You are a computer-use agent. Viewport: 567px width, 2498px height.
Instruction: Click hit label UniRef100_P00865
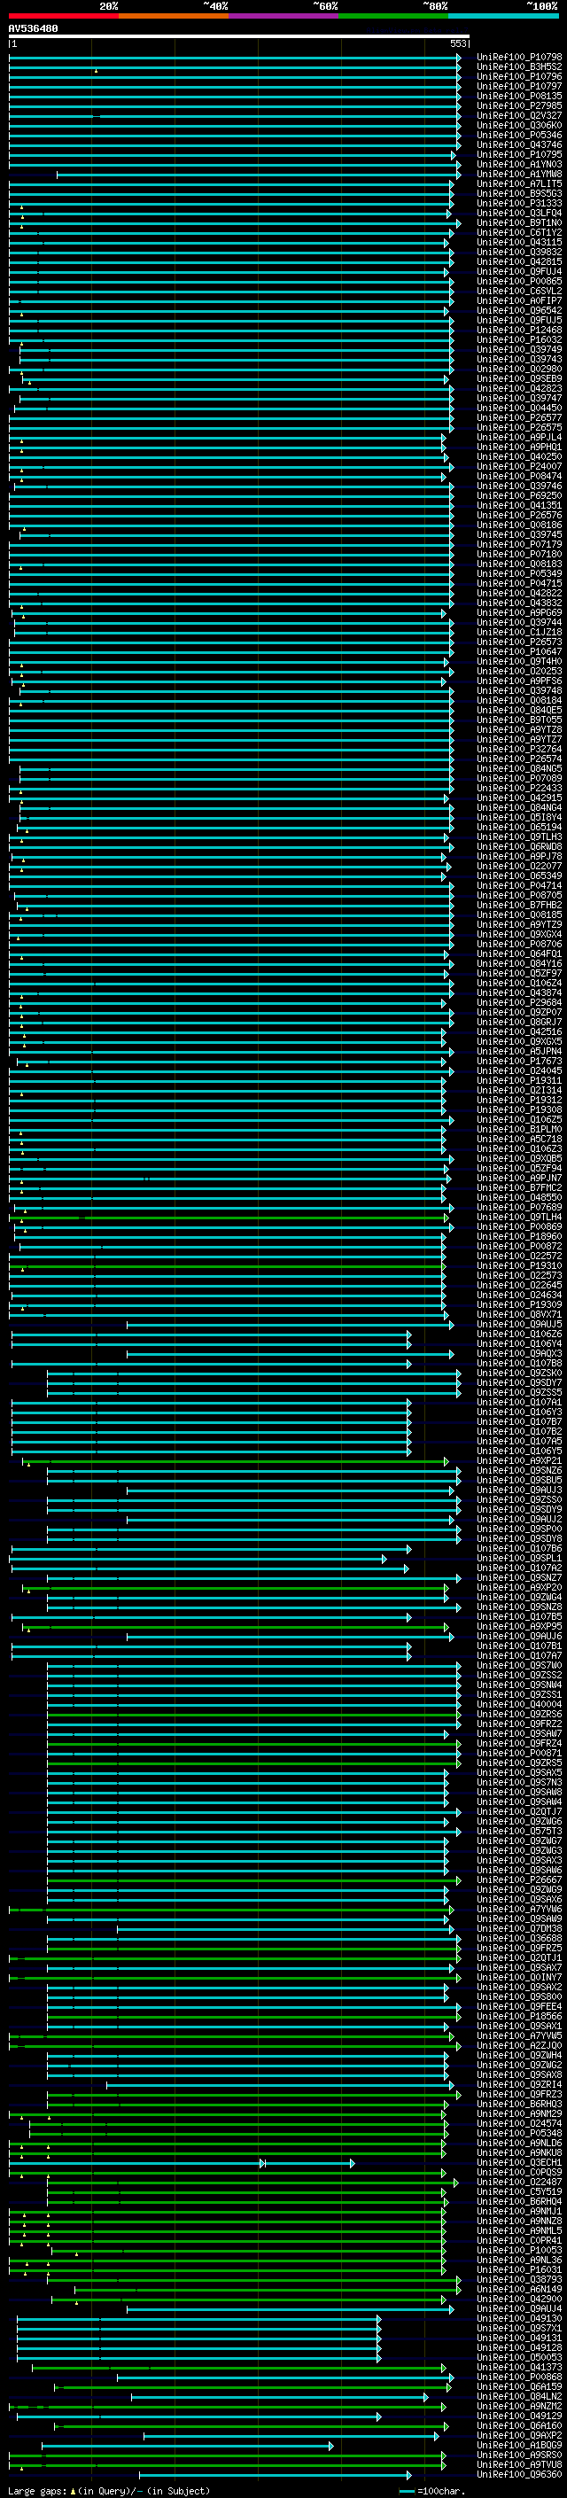click(519, 281)
